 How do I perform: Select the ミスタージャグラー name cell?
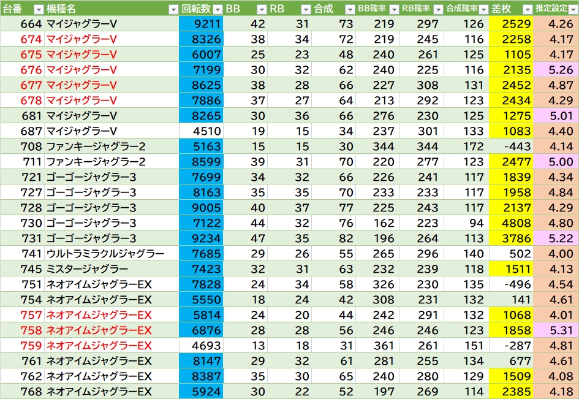pos(112,269)
